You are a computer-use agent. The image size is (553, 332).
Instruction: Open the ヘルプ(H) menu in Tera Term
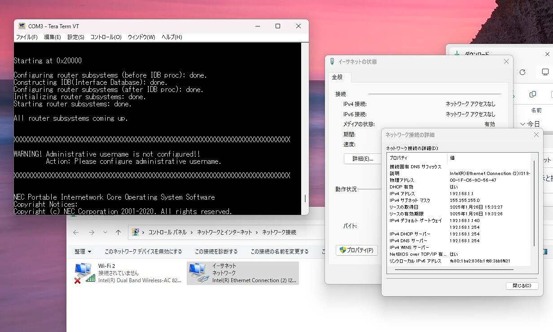[x=172, y=37]
